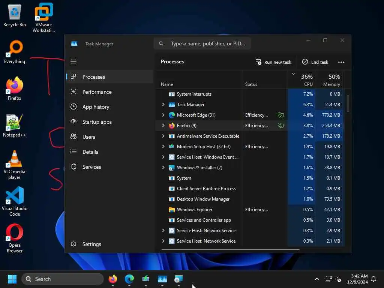The width and height of the screenshot is (384, 288).
Task: Open the Windows installer taskbar icon
Action: click(x=178, y=279)
